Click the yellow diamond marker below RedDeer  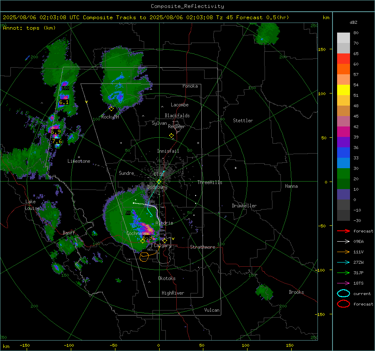[171, 136]
